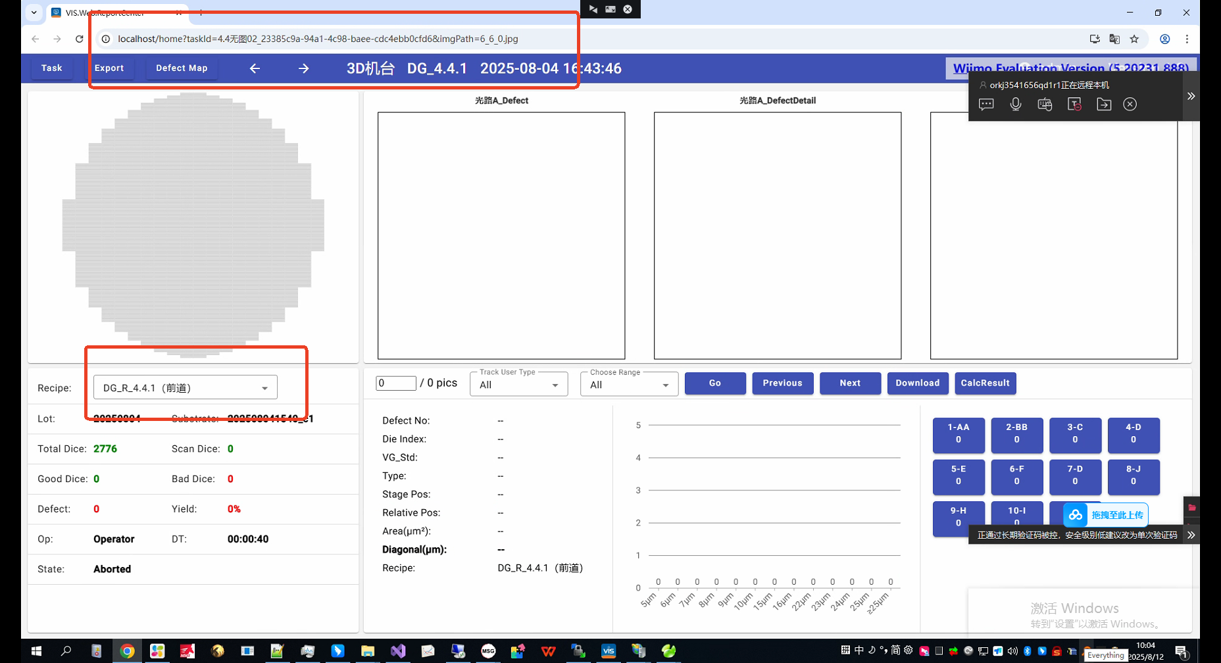The width and height of the screenshot is (1221, 663).
Task: Open the Recipe dropdown DG_R_4.4.1
Action: pyautogui.click(x=185, y=387)
